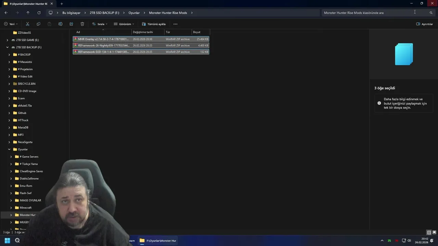Click Bu bilgisayar breadcrumb
438x246 pixels.
click(x=71, y=13)
